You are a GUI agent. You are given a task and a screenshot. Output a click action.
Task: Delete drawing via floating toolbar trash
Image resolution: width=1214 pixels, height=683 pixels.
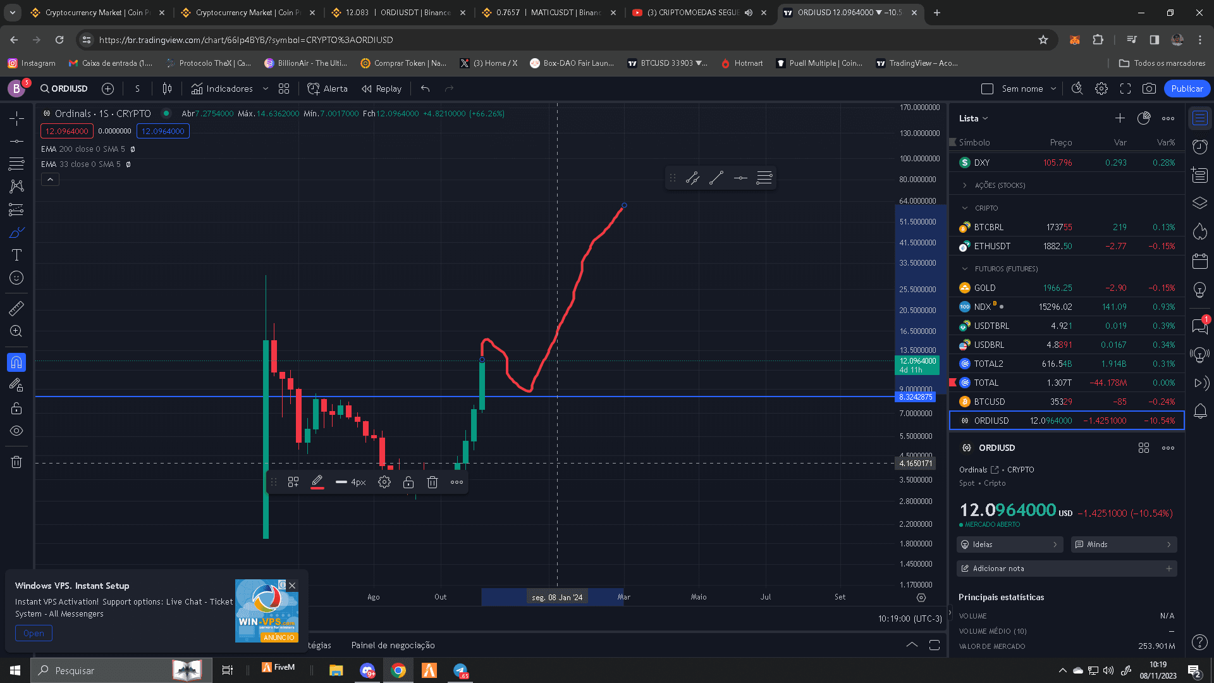click(x=432, y=482)
